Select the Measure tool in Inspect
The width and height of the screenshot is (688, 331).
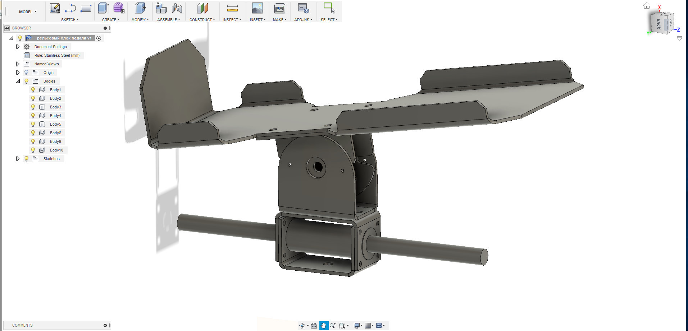(x=232, y=8)
